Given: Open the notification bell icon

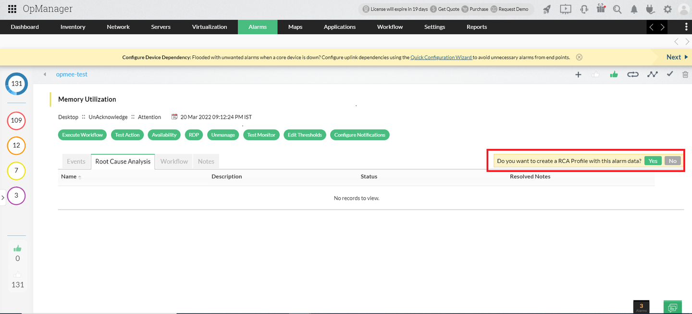Looking at the screenshot, I should 634,9.
